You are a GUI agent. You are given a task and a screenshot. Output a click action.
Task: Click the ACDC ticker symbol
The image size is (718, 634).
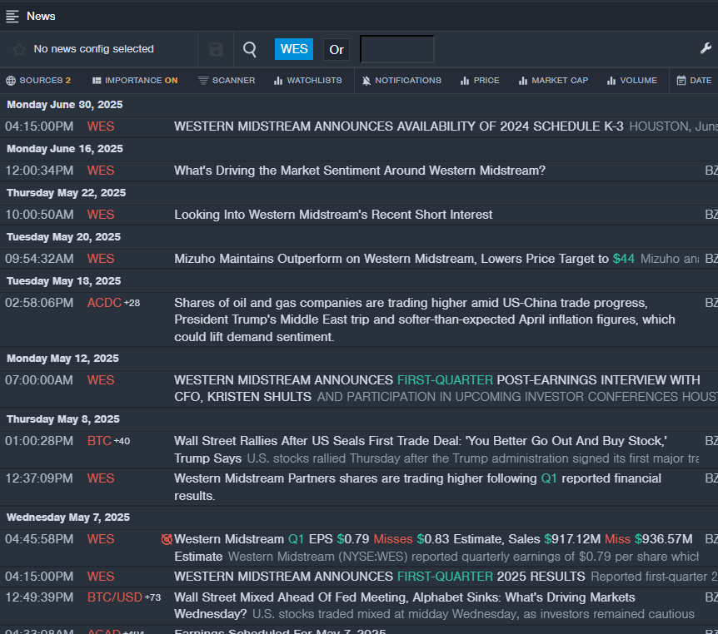[x=104, y=303]
